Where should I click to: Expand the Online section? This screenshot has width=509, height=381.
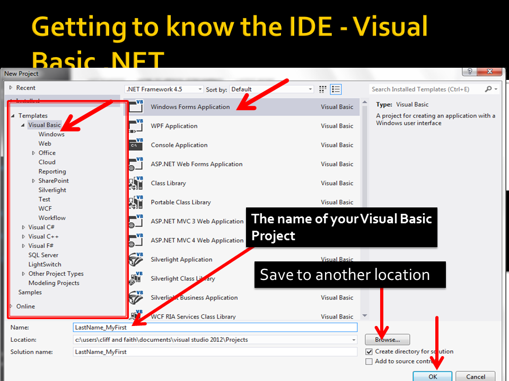coord(11,306)
